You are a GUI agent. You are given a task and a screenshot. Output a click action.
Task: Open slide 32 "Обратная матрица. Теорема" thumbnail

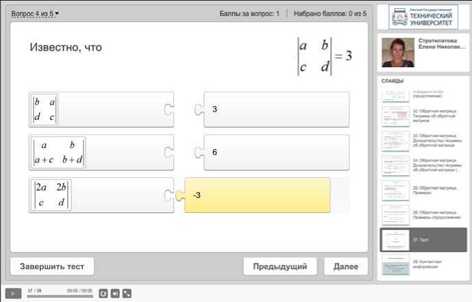424,116
